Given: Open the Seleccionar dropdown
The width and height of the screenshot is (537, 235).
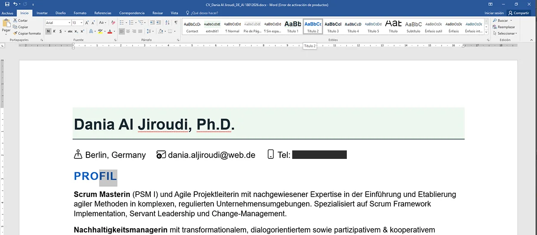Looking at the screenshot, I should [x=505, y=33].
